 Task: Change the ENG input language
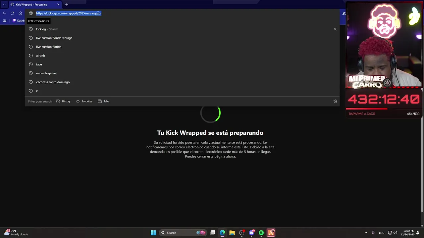[x=382, y=233]
